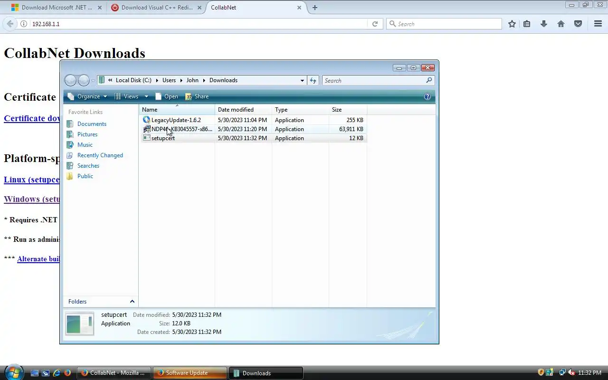
Task: Click the muted volume tray icon
Action: [x=571, y=372]
